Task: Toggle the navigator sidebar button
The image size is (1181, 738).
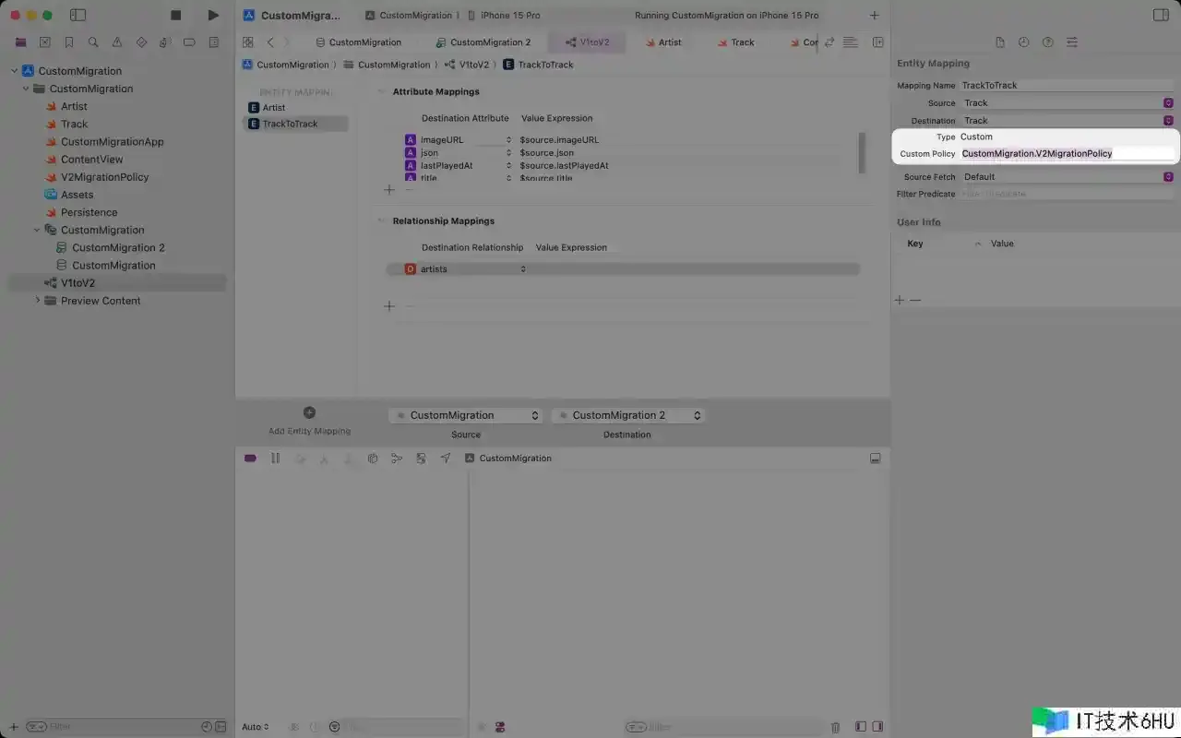Action: [78, 15]
